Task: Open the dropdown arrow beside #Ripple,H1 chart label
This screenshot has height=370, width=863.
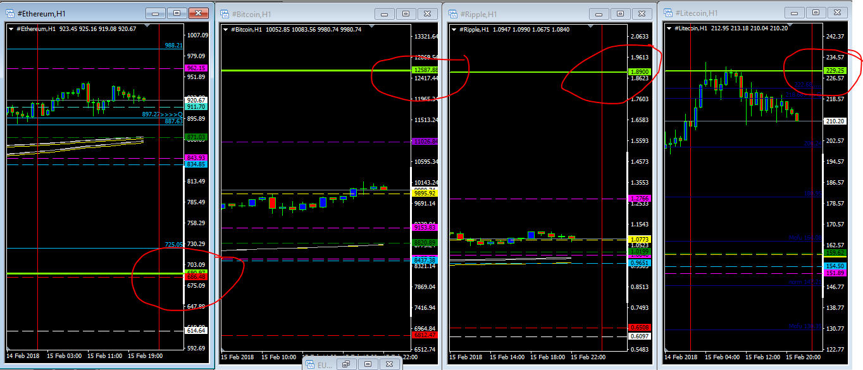Action: 454,29
